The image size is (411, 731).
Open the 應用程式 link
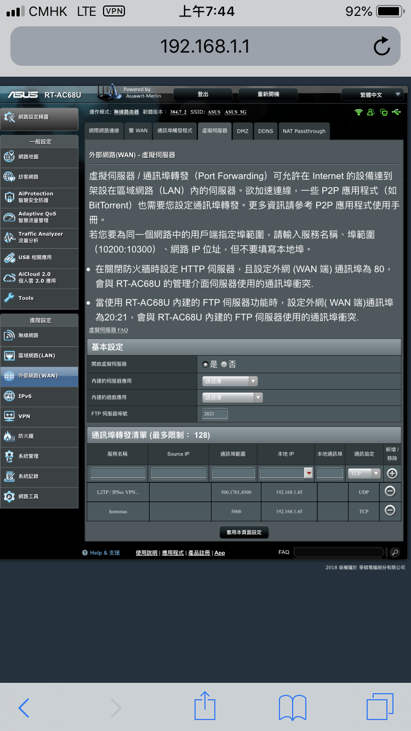[173, 553]
